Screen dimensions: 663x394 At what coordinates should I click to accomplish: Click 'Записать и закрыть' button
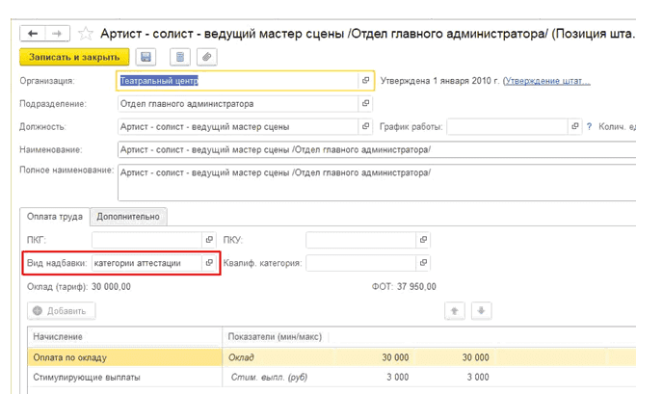tap(74, 57)
